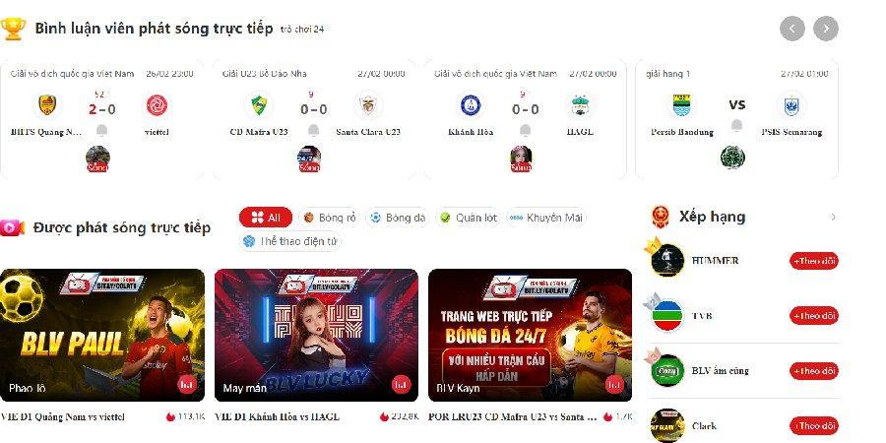The height and width of the screenshot is (443, 886).
Task: Open the Bóng đá 24/7 BLV Kayn stream
Action: pyautogui.click(x=530, y=335)
